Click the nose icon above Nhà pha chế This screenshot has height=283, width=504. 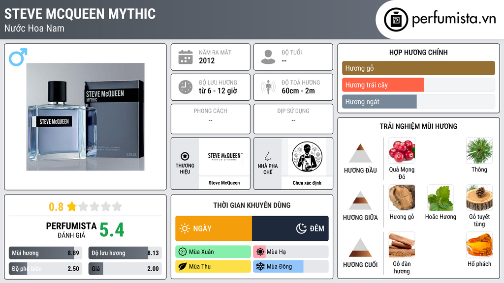point(268,156)
